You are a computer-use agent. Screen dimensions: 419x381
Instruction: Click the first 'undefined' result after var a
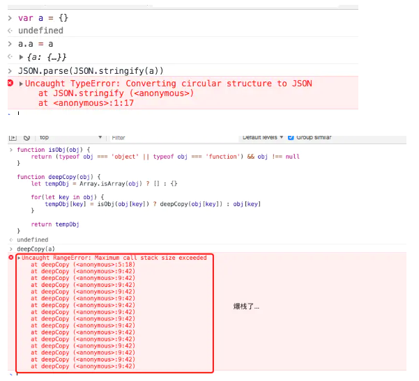pyautogui.click(x=40, y=31)
